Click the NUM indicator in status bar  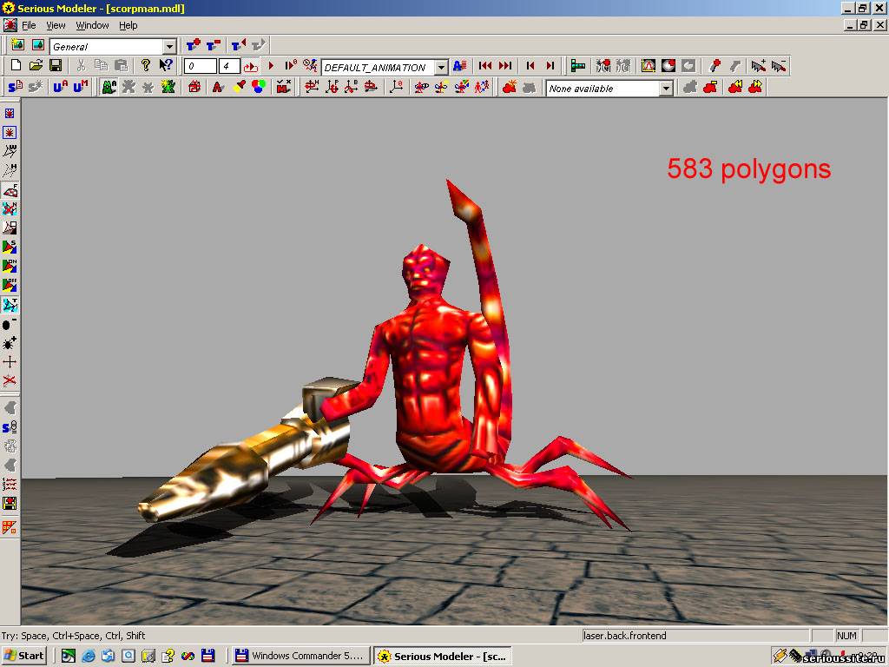point(846,636)
